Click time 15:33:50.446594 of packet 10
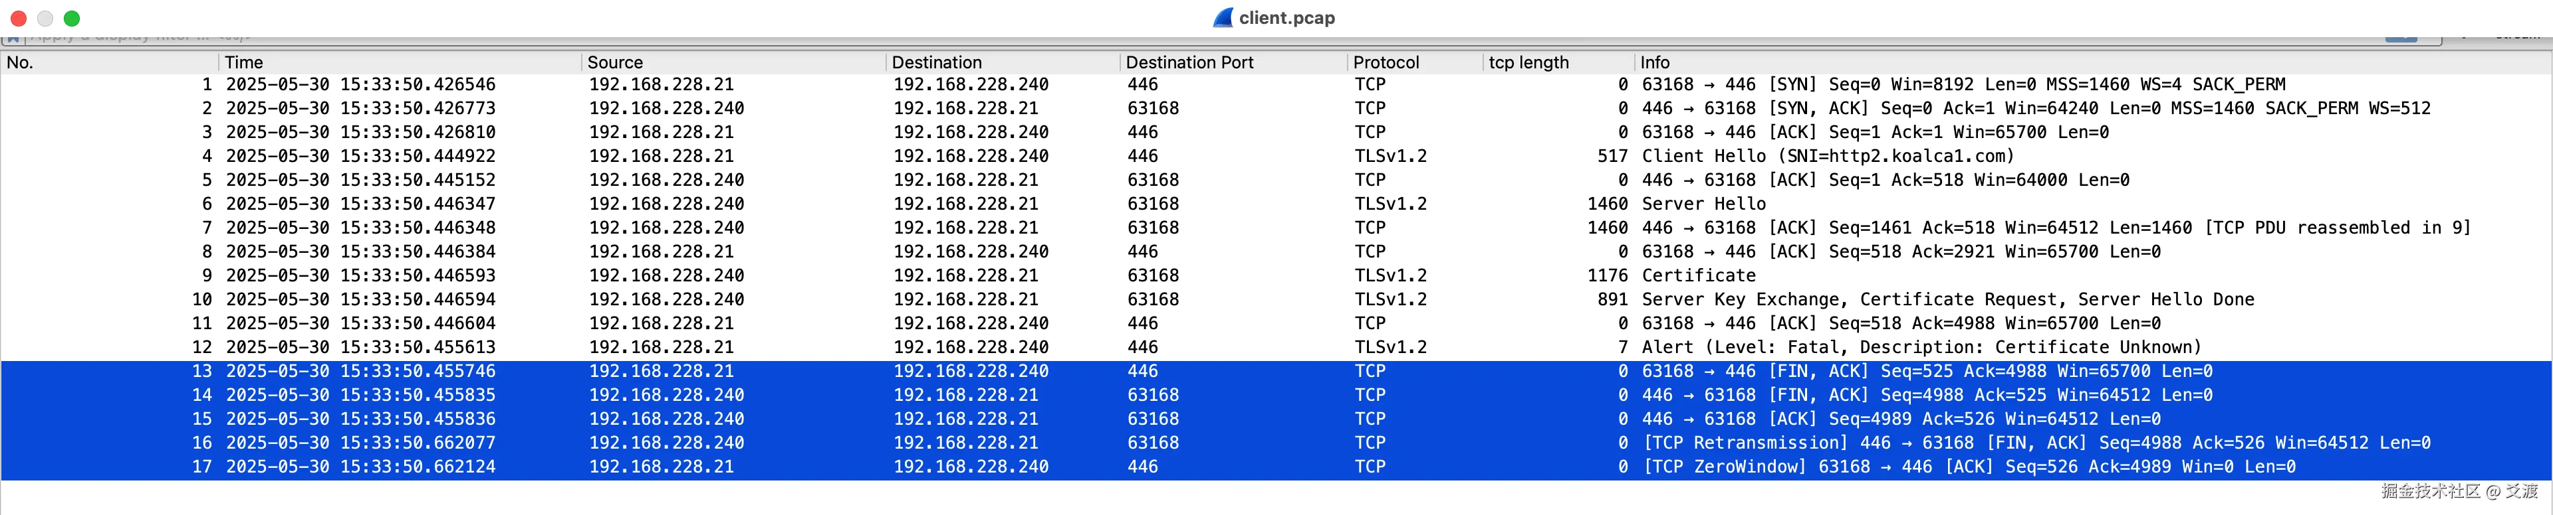The height and width of the screenshot is (515, 2553). tap(361, 299)
